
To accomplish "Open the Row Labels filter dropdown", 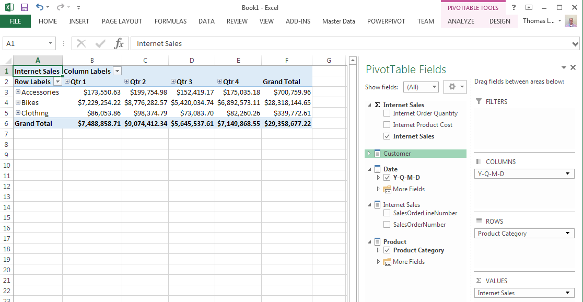I will pyautogui.click(x=57, y=82).
